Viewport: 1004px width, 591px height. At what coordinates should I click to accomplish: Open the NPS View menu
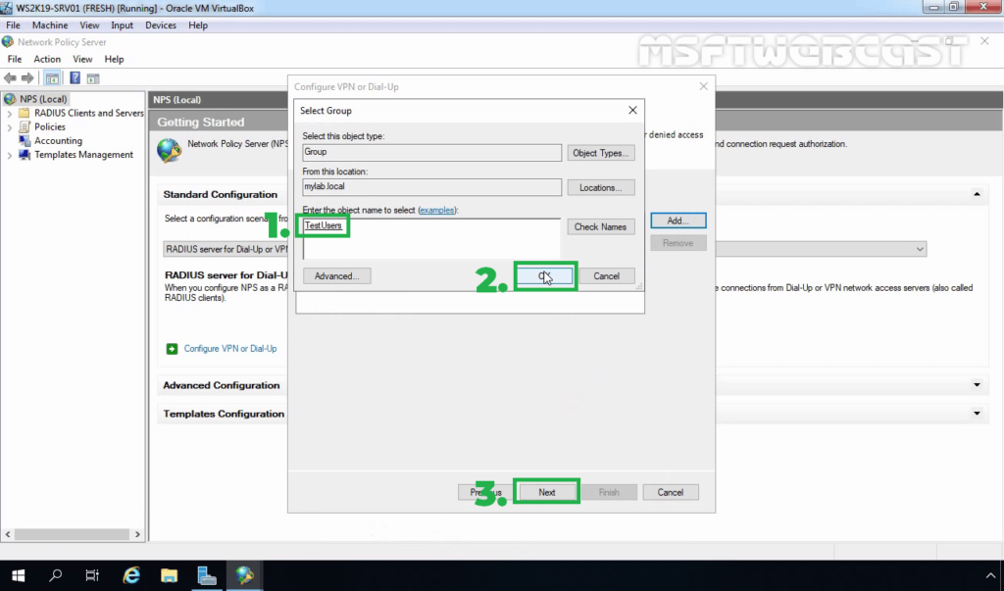coord(82,59)
